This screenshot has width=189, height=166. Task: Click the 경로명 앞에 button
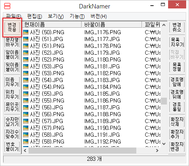tap(177, 82)
